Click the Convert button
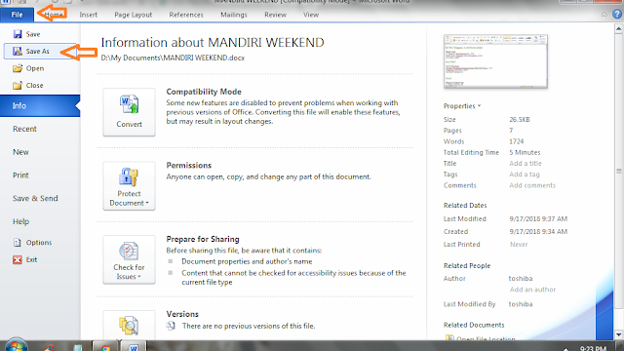The height and width of the screenshot is (351, 624). tap(129, 112)
